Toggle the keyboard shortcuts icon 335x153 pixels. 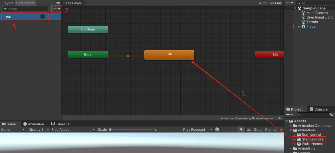click(249, 130)
